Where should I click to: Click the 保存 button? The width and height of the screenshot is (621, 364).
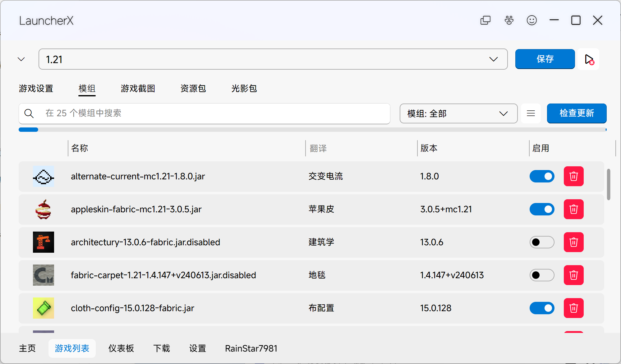pos(545,59)
